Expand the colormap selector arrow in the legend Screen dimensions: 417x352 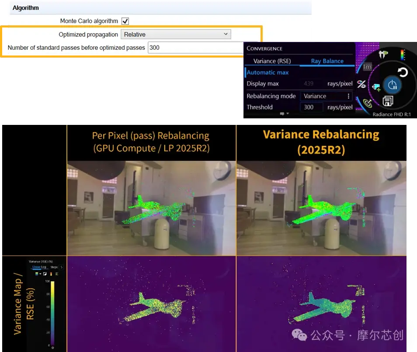[40, 274]
